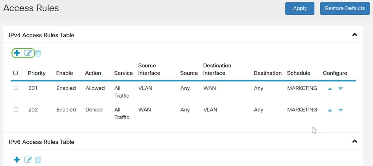
Task: Delete the selected IPv4 access rule
Action: 38,53
